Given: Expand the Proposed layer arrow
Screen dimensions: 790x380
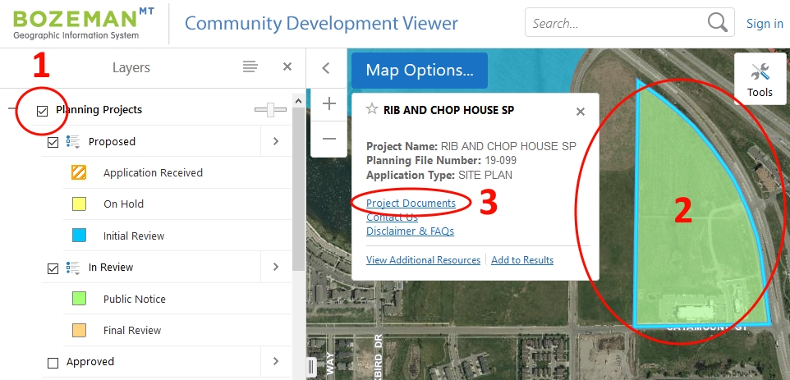Looking at the screenshot, I should [276, 142].
